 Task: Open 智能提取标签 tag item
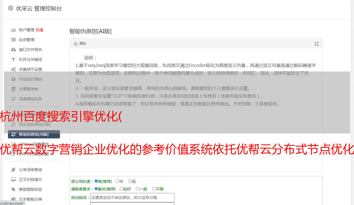coord(30,189)
